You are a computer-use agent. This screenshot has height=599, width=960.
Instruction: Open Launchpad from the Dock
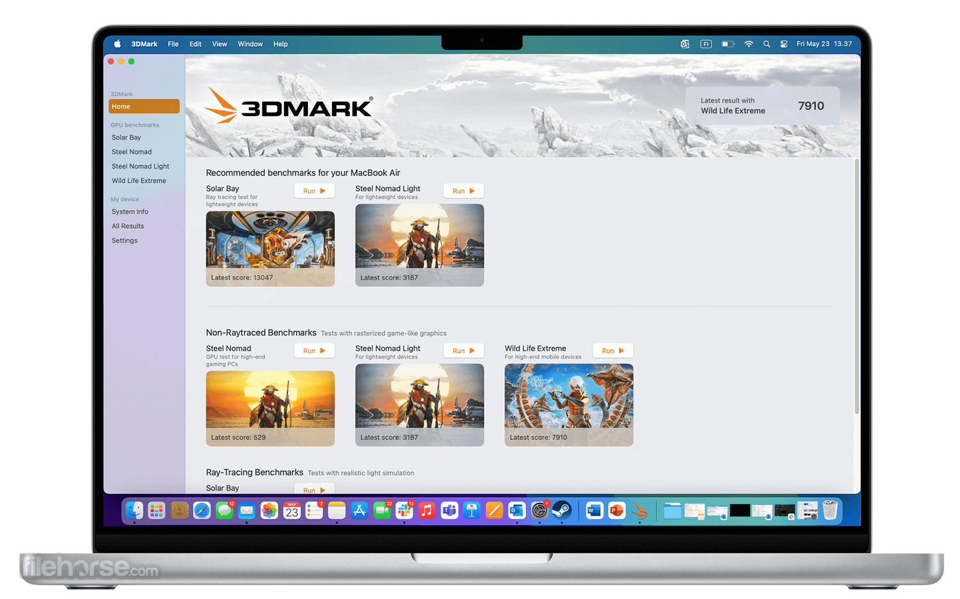[157, 511]
